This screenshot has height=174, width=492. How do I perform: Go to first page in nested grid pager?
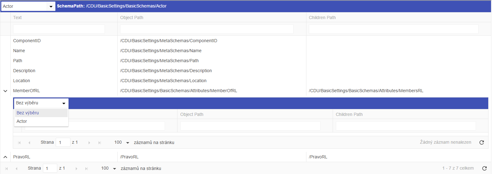point(19,143)
